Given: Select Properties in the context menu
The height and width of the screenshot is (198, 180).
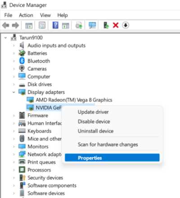Looking at the screenshot, I should [112, 158].
